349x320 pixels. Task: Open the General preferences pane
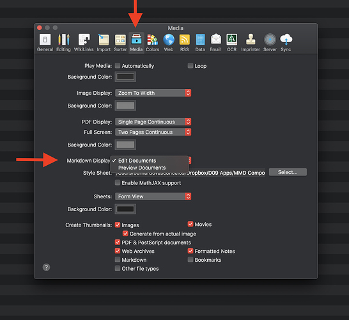tap(45, 43)
